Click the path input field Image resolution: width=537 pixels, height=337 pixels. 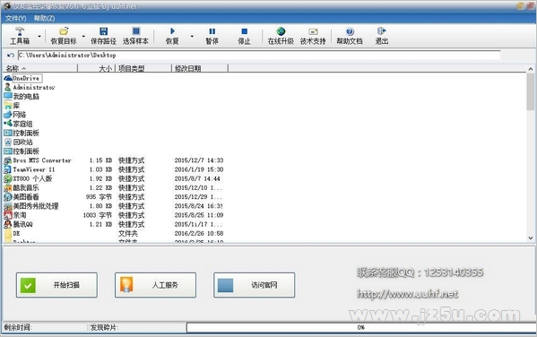259,56
